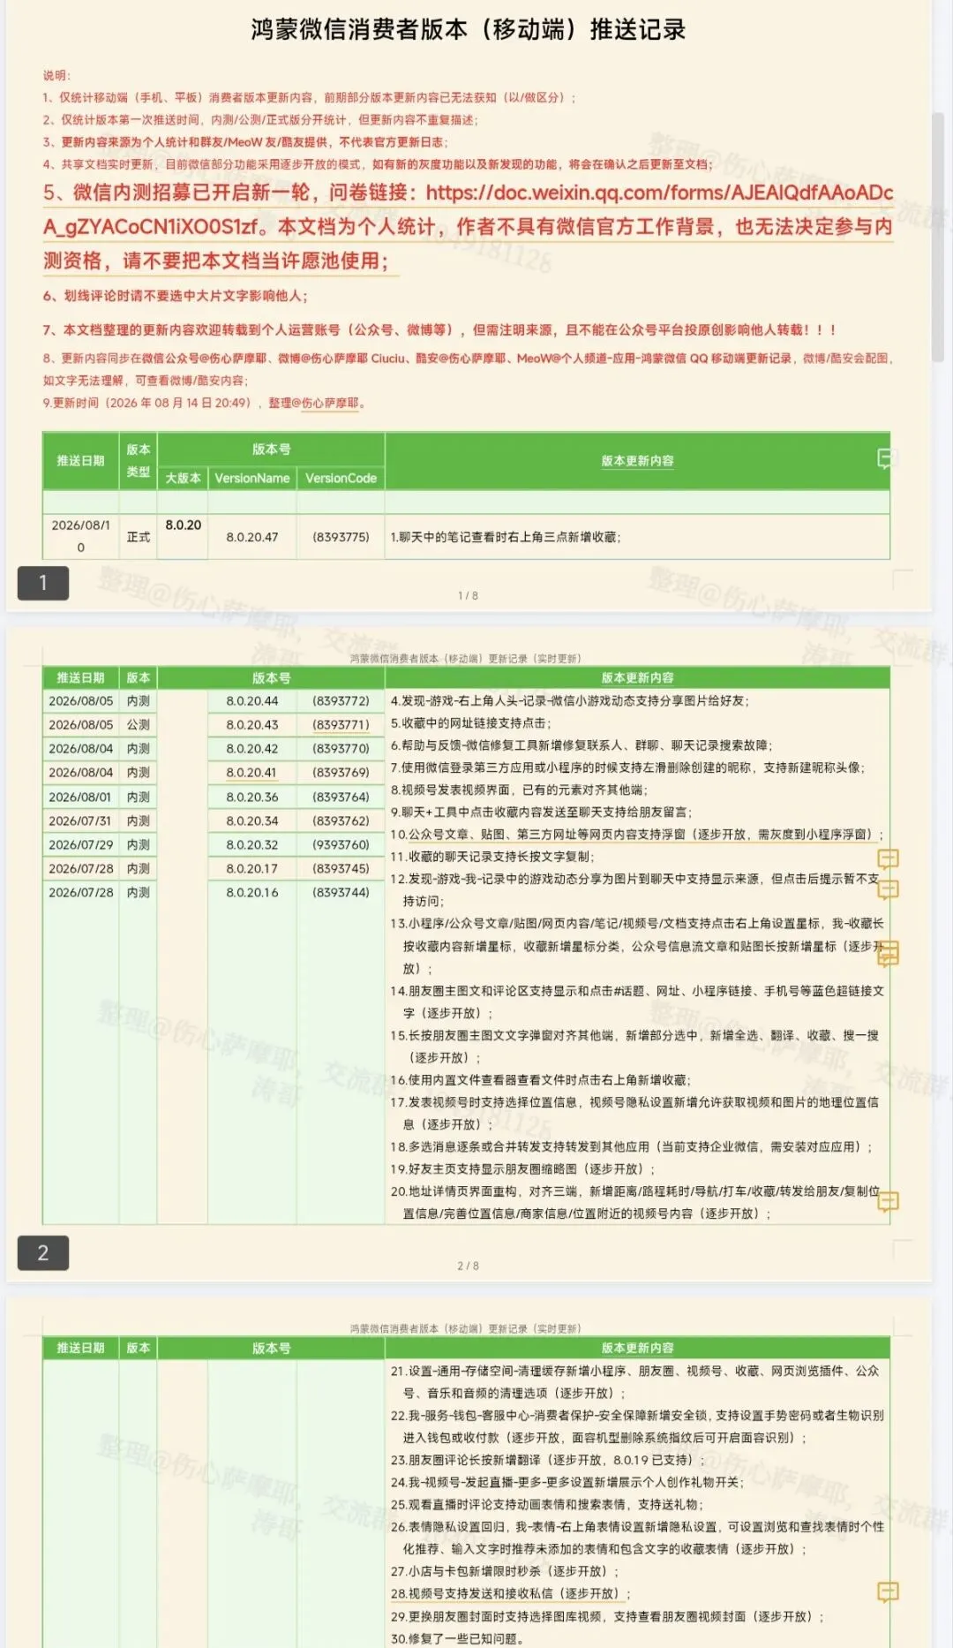Click item 25 观看直播时评论支持动画表情
Screen dimensions: 953x1648
546,1504
